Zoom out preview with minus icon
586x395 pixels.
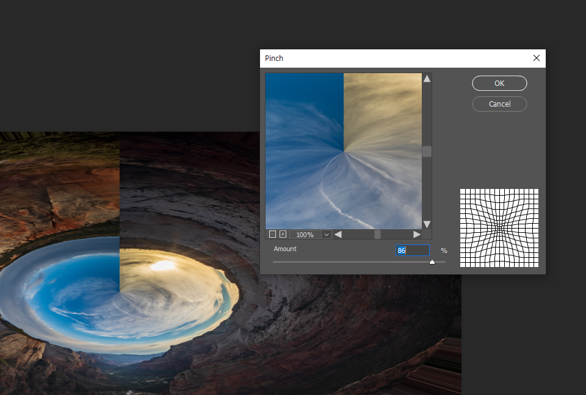[272, 234]
